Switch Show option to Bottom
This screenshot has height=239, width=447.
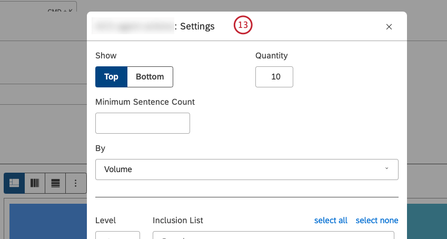(150, 77)
